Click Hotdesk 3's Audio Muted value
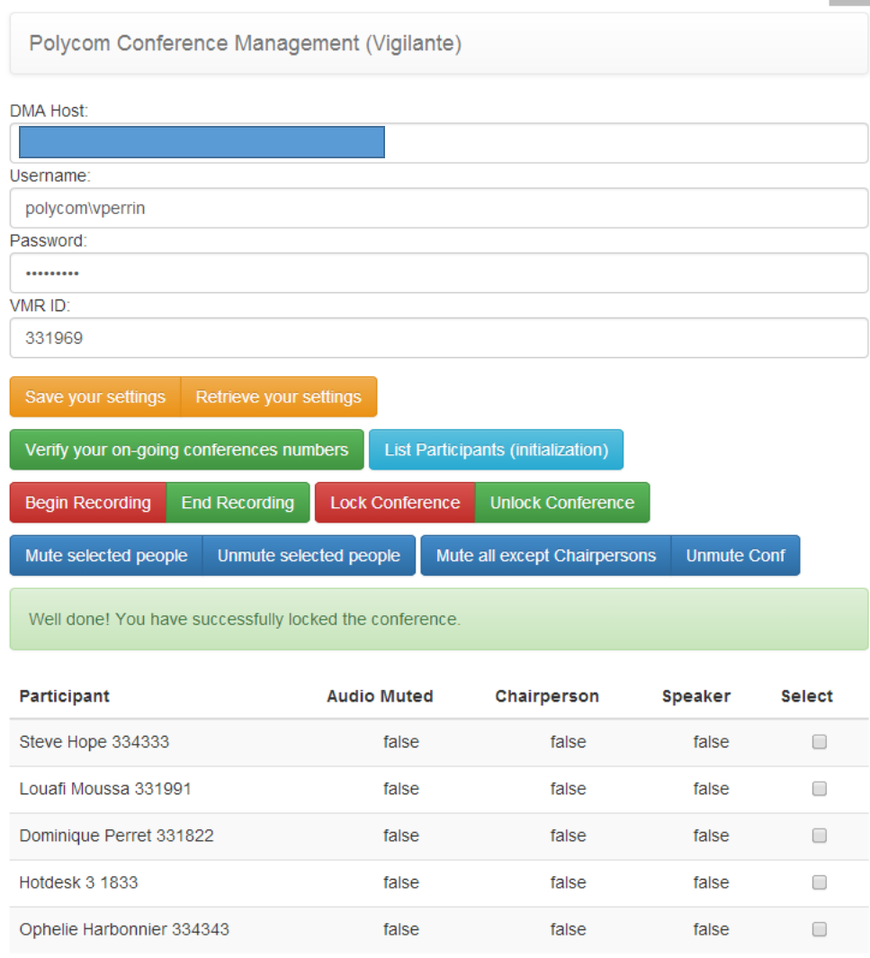The height and width of the screenshot is (958, 870). (x=401, y=882)
